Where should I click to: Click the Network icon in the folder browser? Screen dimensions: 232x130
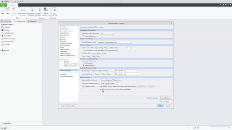[x=3, y=50]
